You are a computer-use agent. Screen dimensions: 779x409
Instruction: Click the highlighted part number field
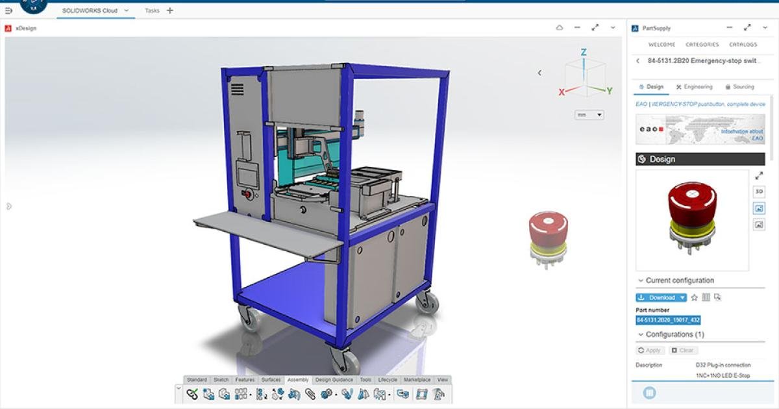click(668, 320)
